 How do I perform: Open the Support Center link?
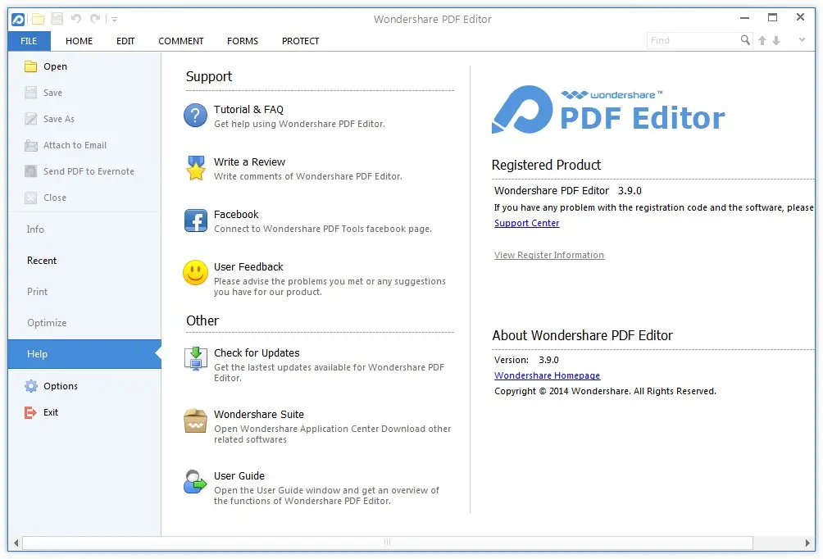[x=526, y=223]
